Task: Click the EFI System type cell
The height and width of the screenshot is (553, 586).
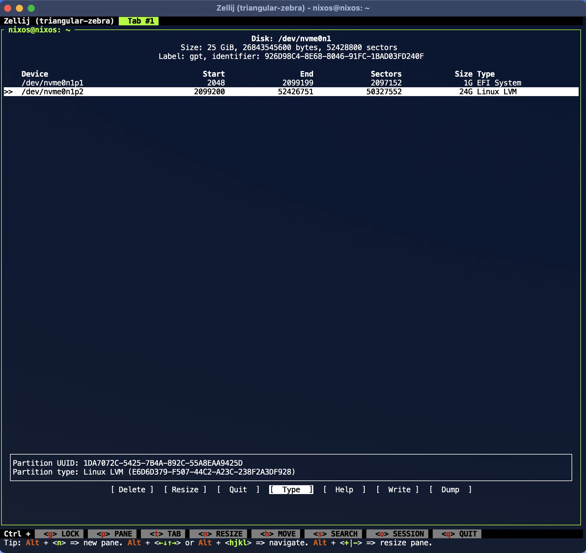Action: 499,83
